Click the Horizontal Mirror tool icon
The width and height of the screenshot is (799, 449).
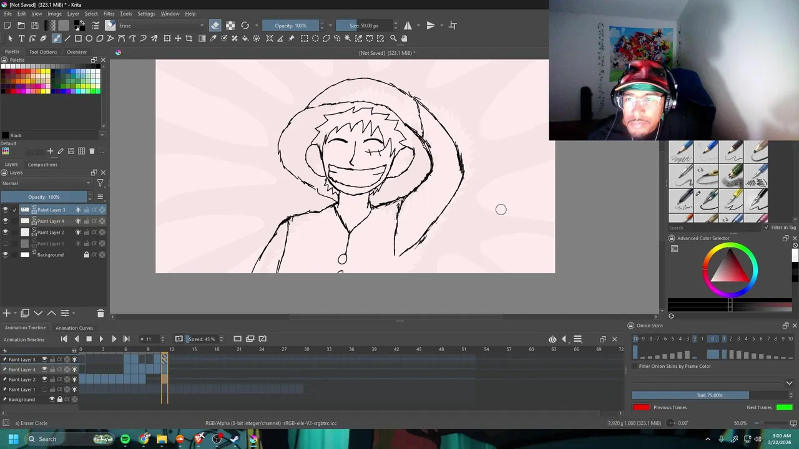(x=408, y=26)
